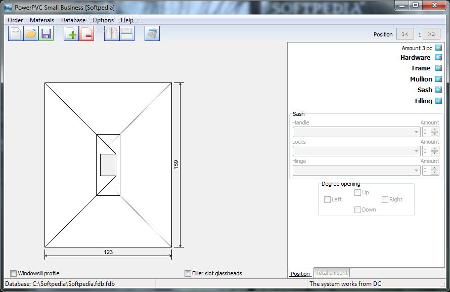This screenshot has height=292, width=450.
Task: Expand the Handle dropdown
Action: tap(416, 132)
